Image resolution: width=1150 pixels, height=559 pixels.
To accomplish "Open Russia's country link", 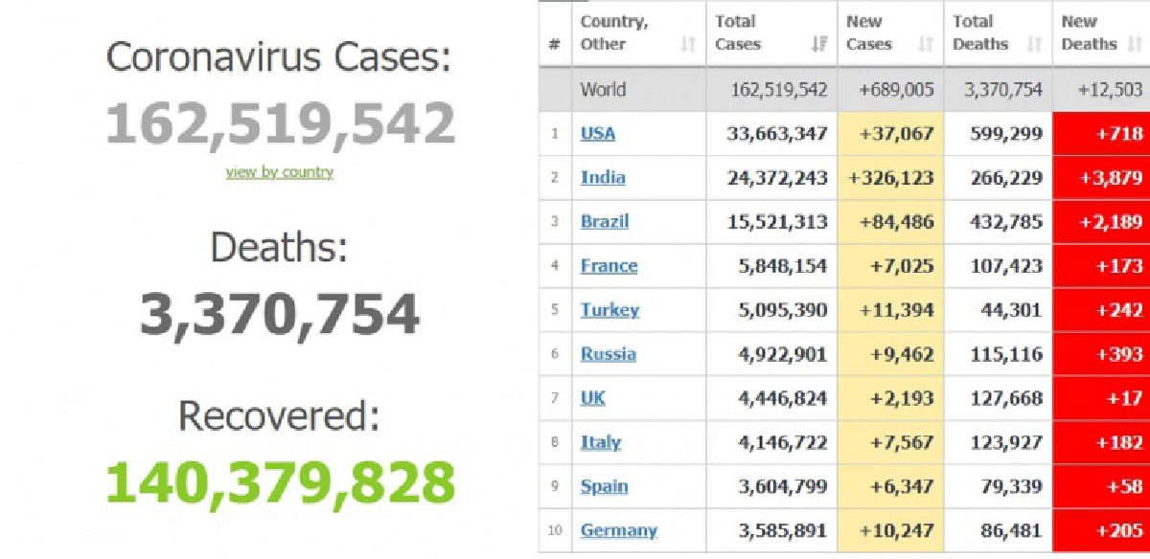I will [608, 354].
